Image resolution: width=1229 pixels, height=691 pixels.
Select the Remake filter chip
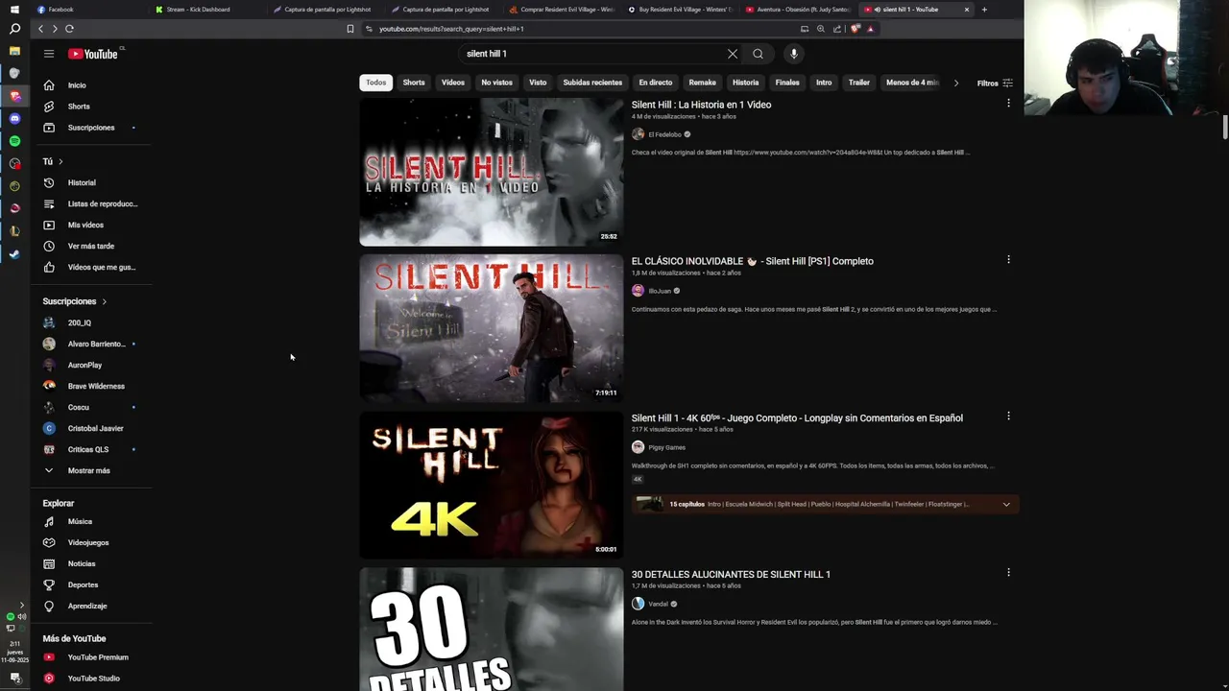click(702, 83)
